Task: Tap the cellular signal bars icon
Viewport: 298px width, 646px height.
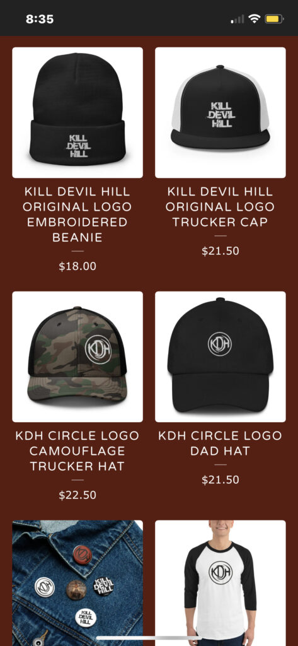Action: tap(238, 19)
